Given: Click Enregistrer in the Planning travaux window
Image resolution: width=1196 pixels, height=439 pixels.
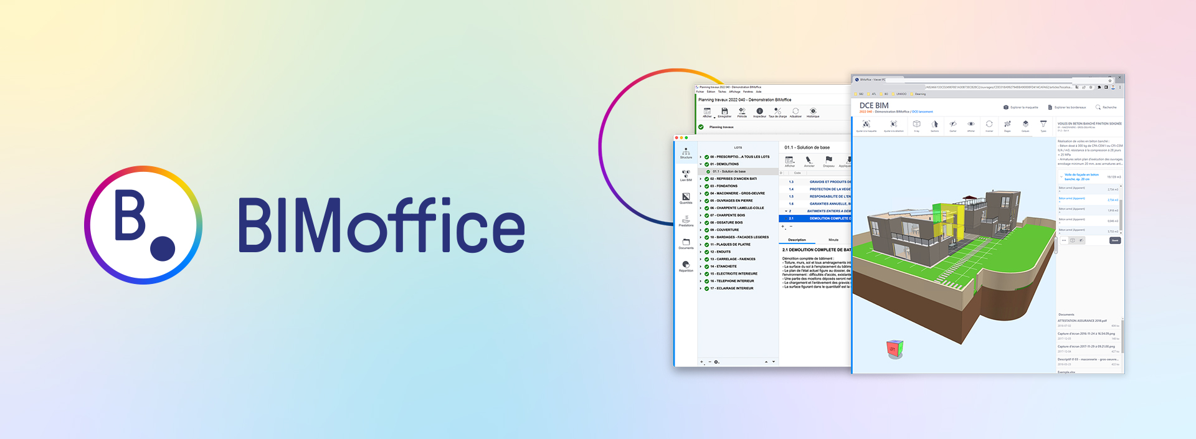Looking at the screenshot, I should [724, 113].
